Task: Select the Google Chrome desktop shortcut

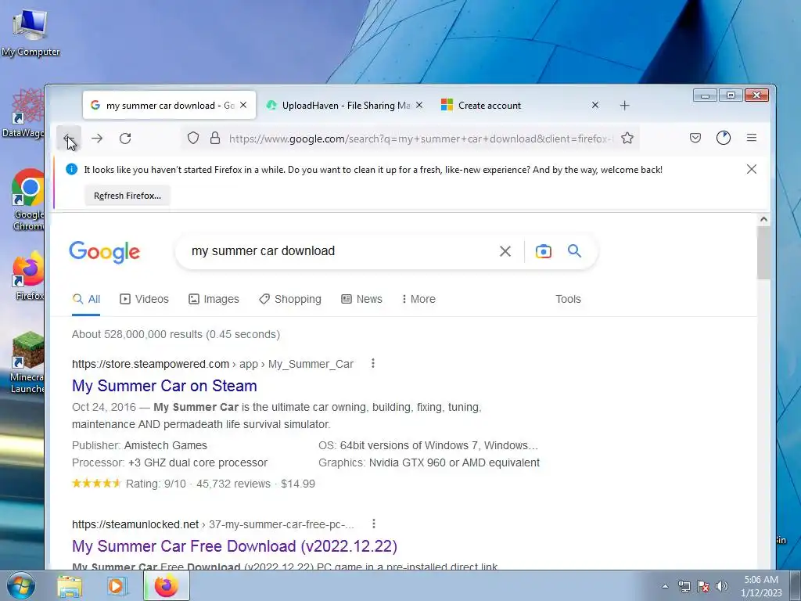Action: tap(28, 200)
